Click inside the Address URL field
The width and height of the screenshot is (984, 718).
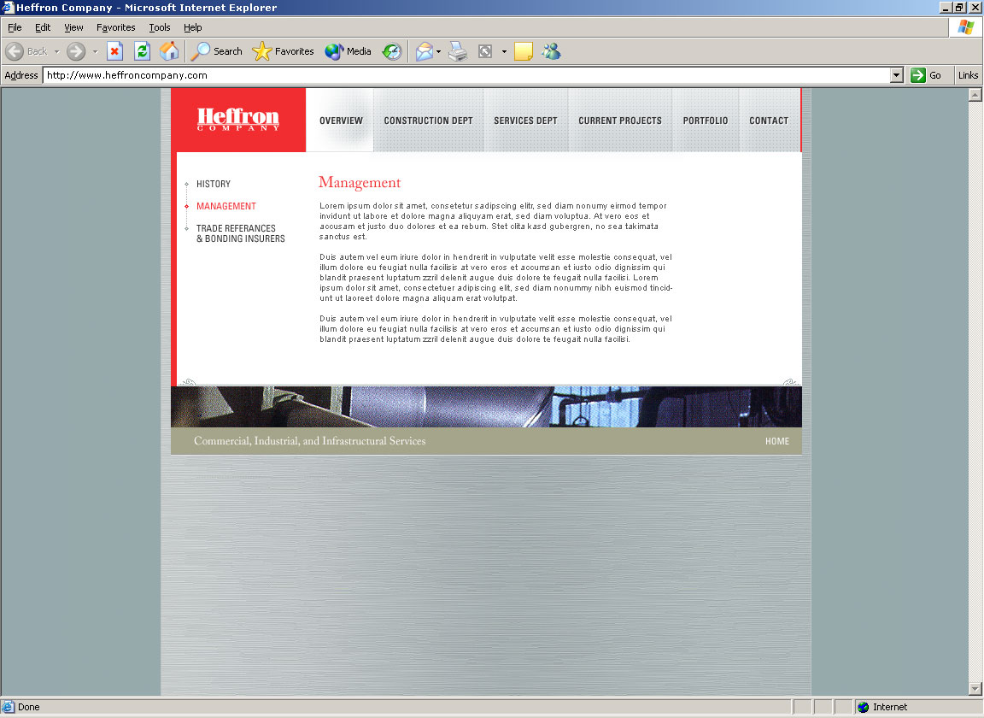click(461, 75)
